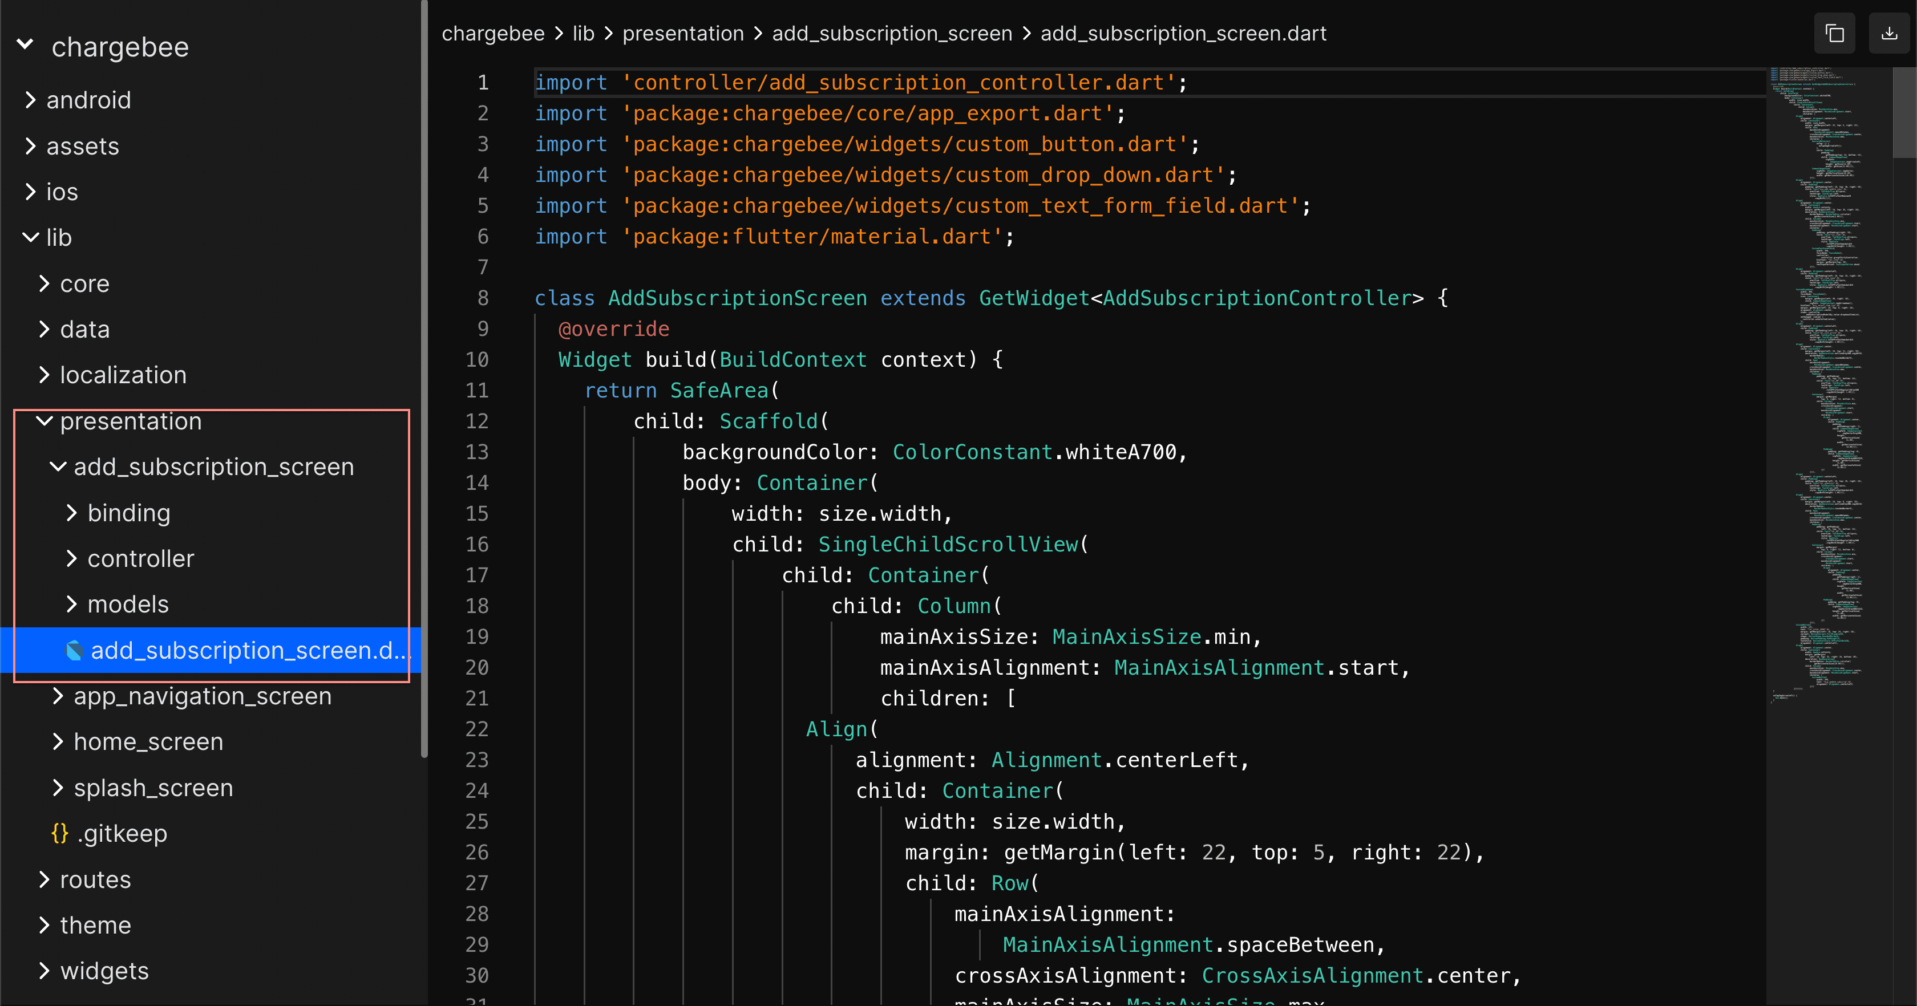The image size is (1917, 1006).
Task: Expand the home_screen folder
Action: point(58,742)
